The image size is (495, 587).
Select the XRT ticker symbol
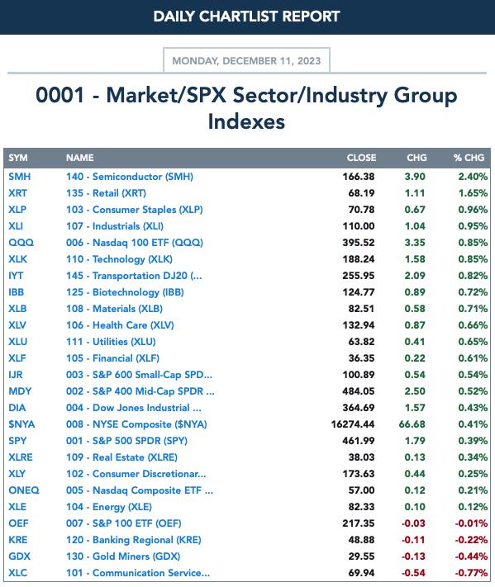(x=17, y=193)
